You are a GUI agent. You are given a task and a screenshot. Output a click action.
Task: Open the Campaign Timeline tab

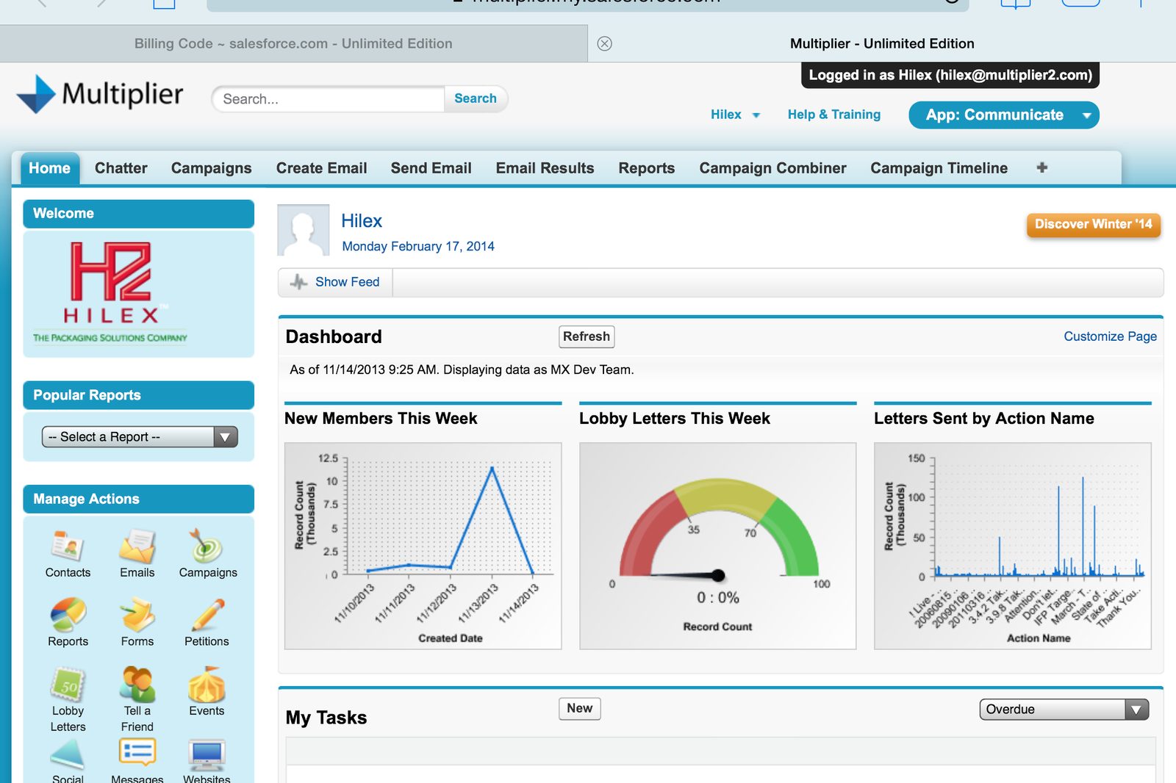939,168
